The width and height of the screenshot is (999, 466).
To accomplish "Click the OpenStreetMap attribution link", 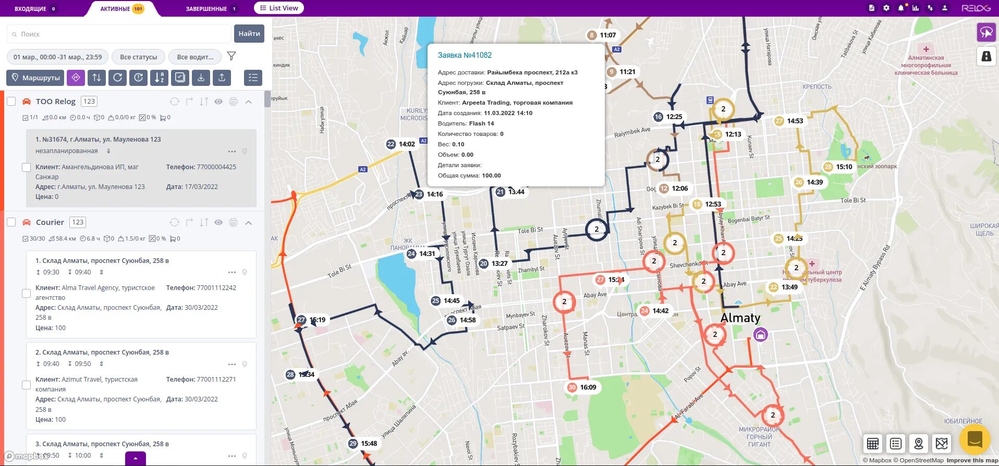I will coord(918,460).
